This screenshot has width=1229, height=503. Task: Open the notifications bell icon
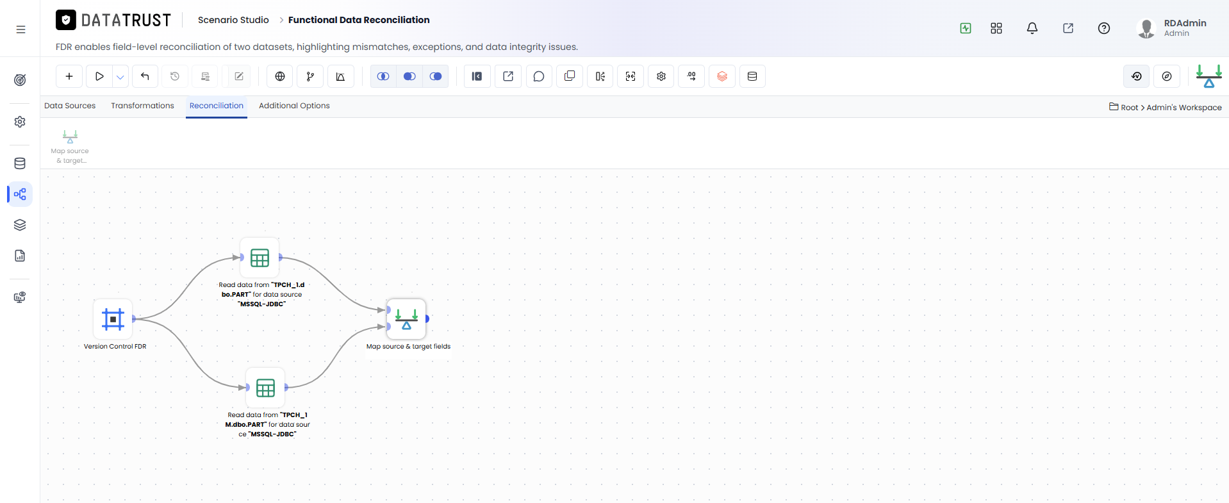pos(1032,28)
